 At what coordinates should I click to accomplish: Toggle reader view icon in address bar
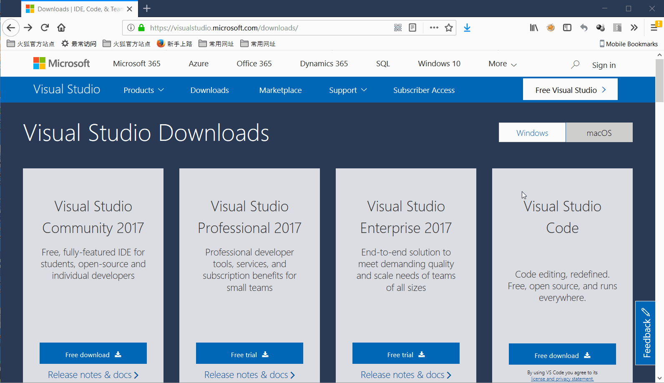coord(412,28)
